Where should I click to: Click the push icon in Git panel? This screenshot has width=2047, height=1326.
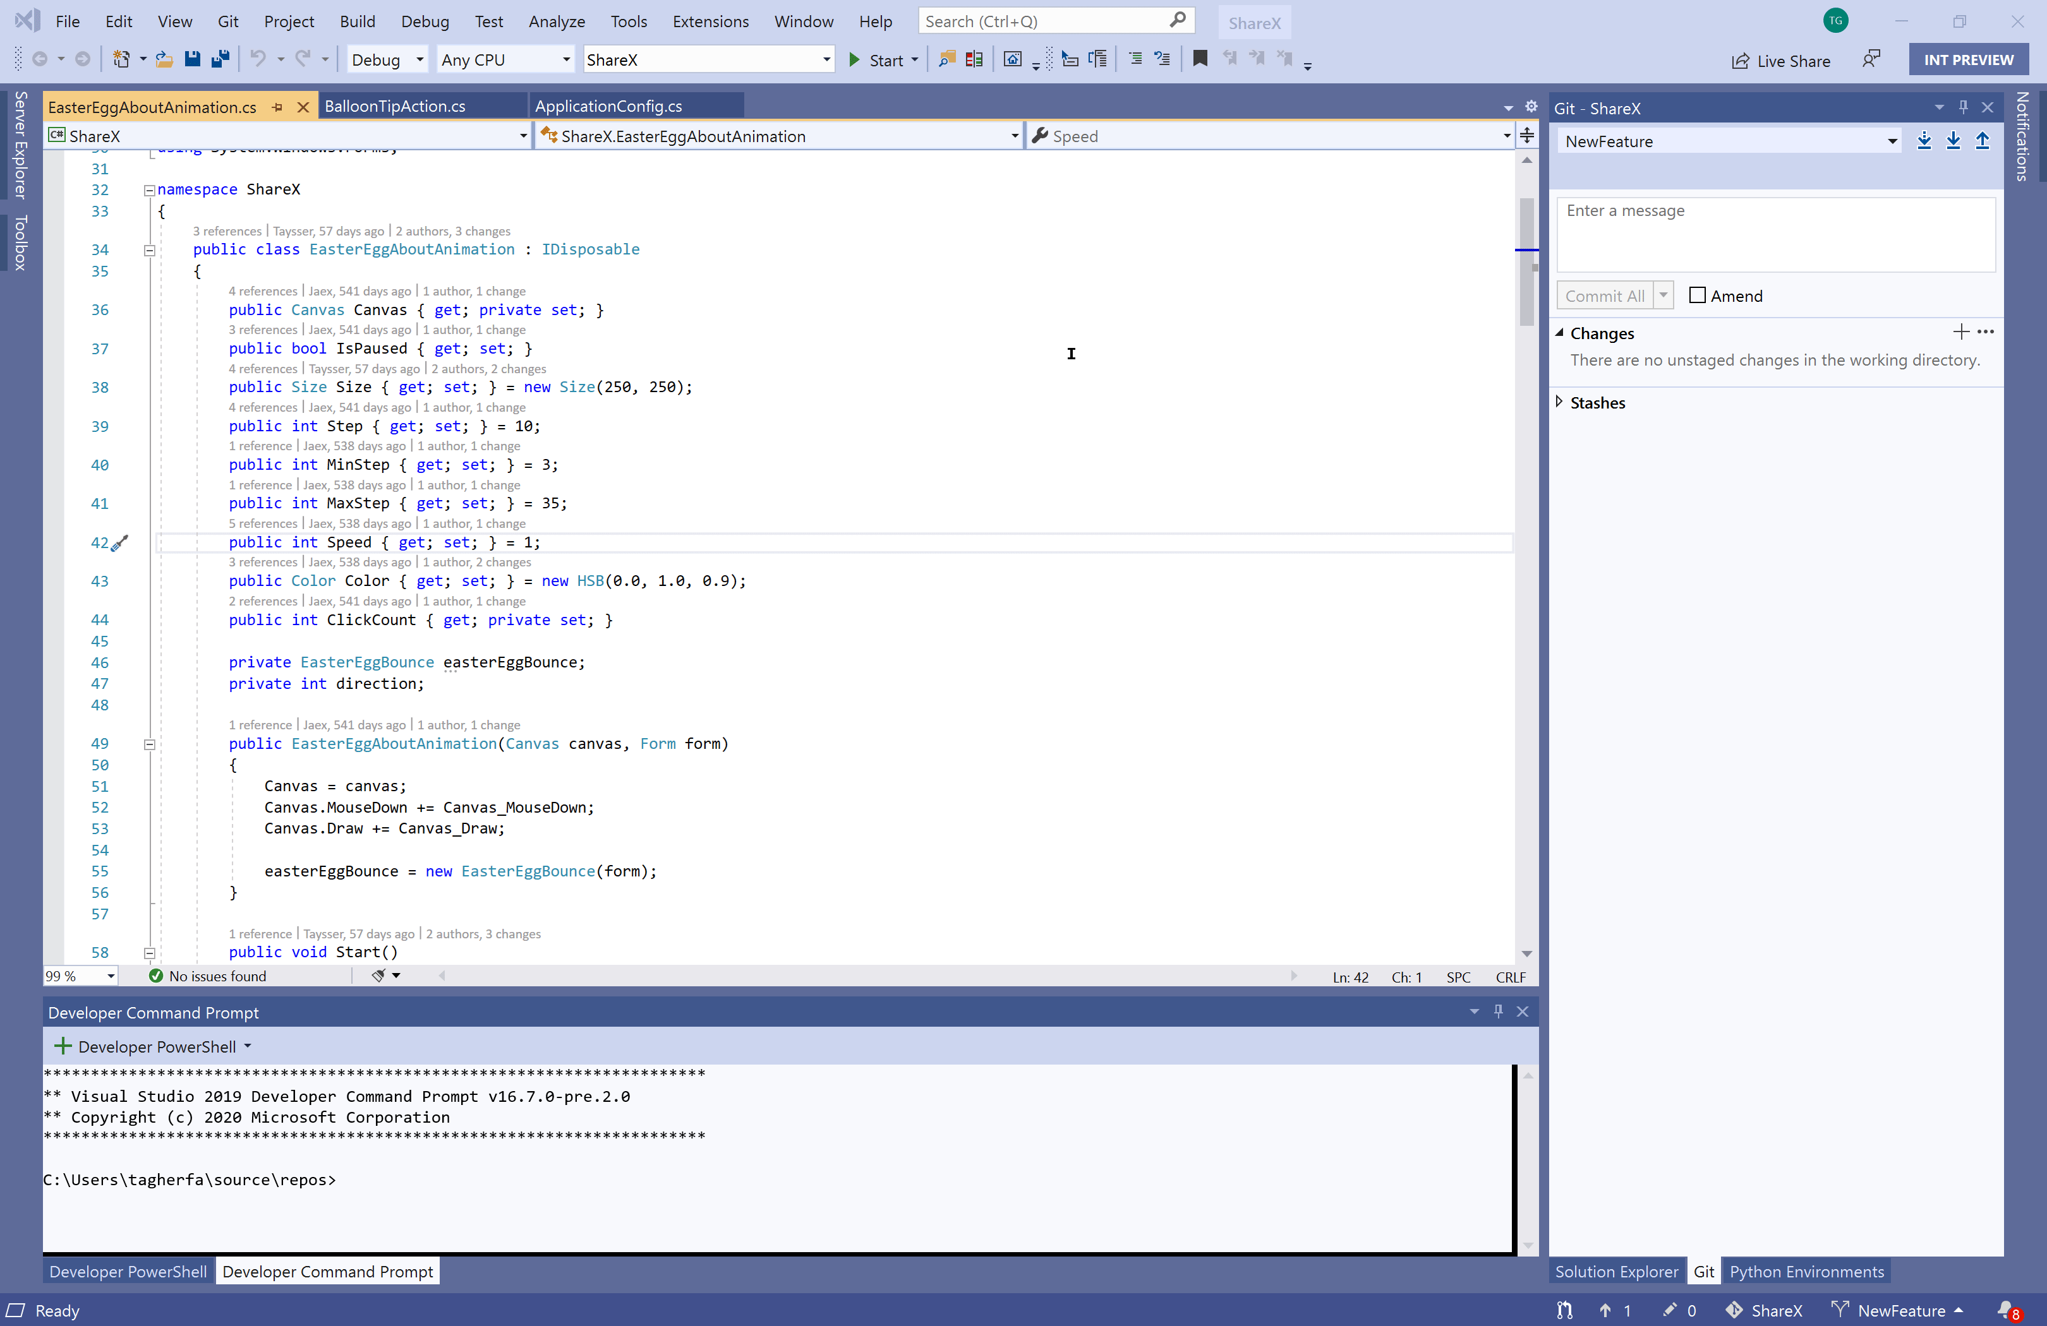[x=1981, y=140]
